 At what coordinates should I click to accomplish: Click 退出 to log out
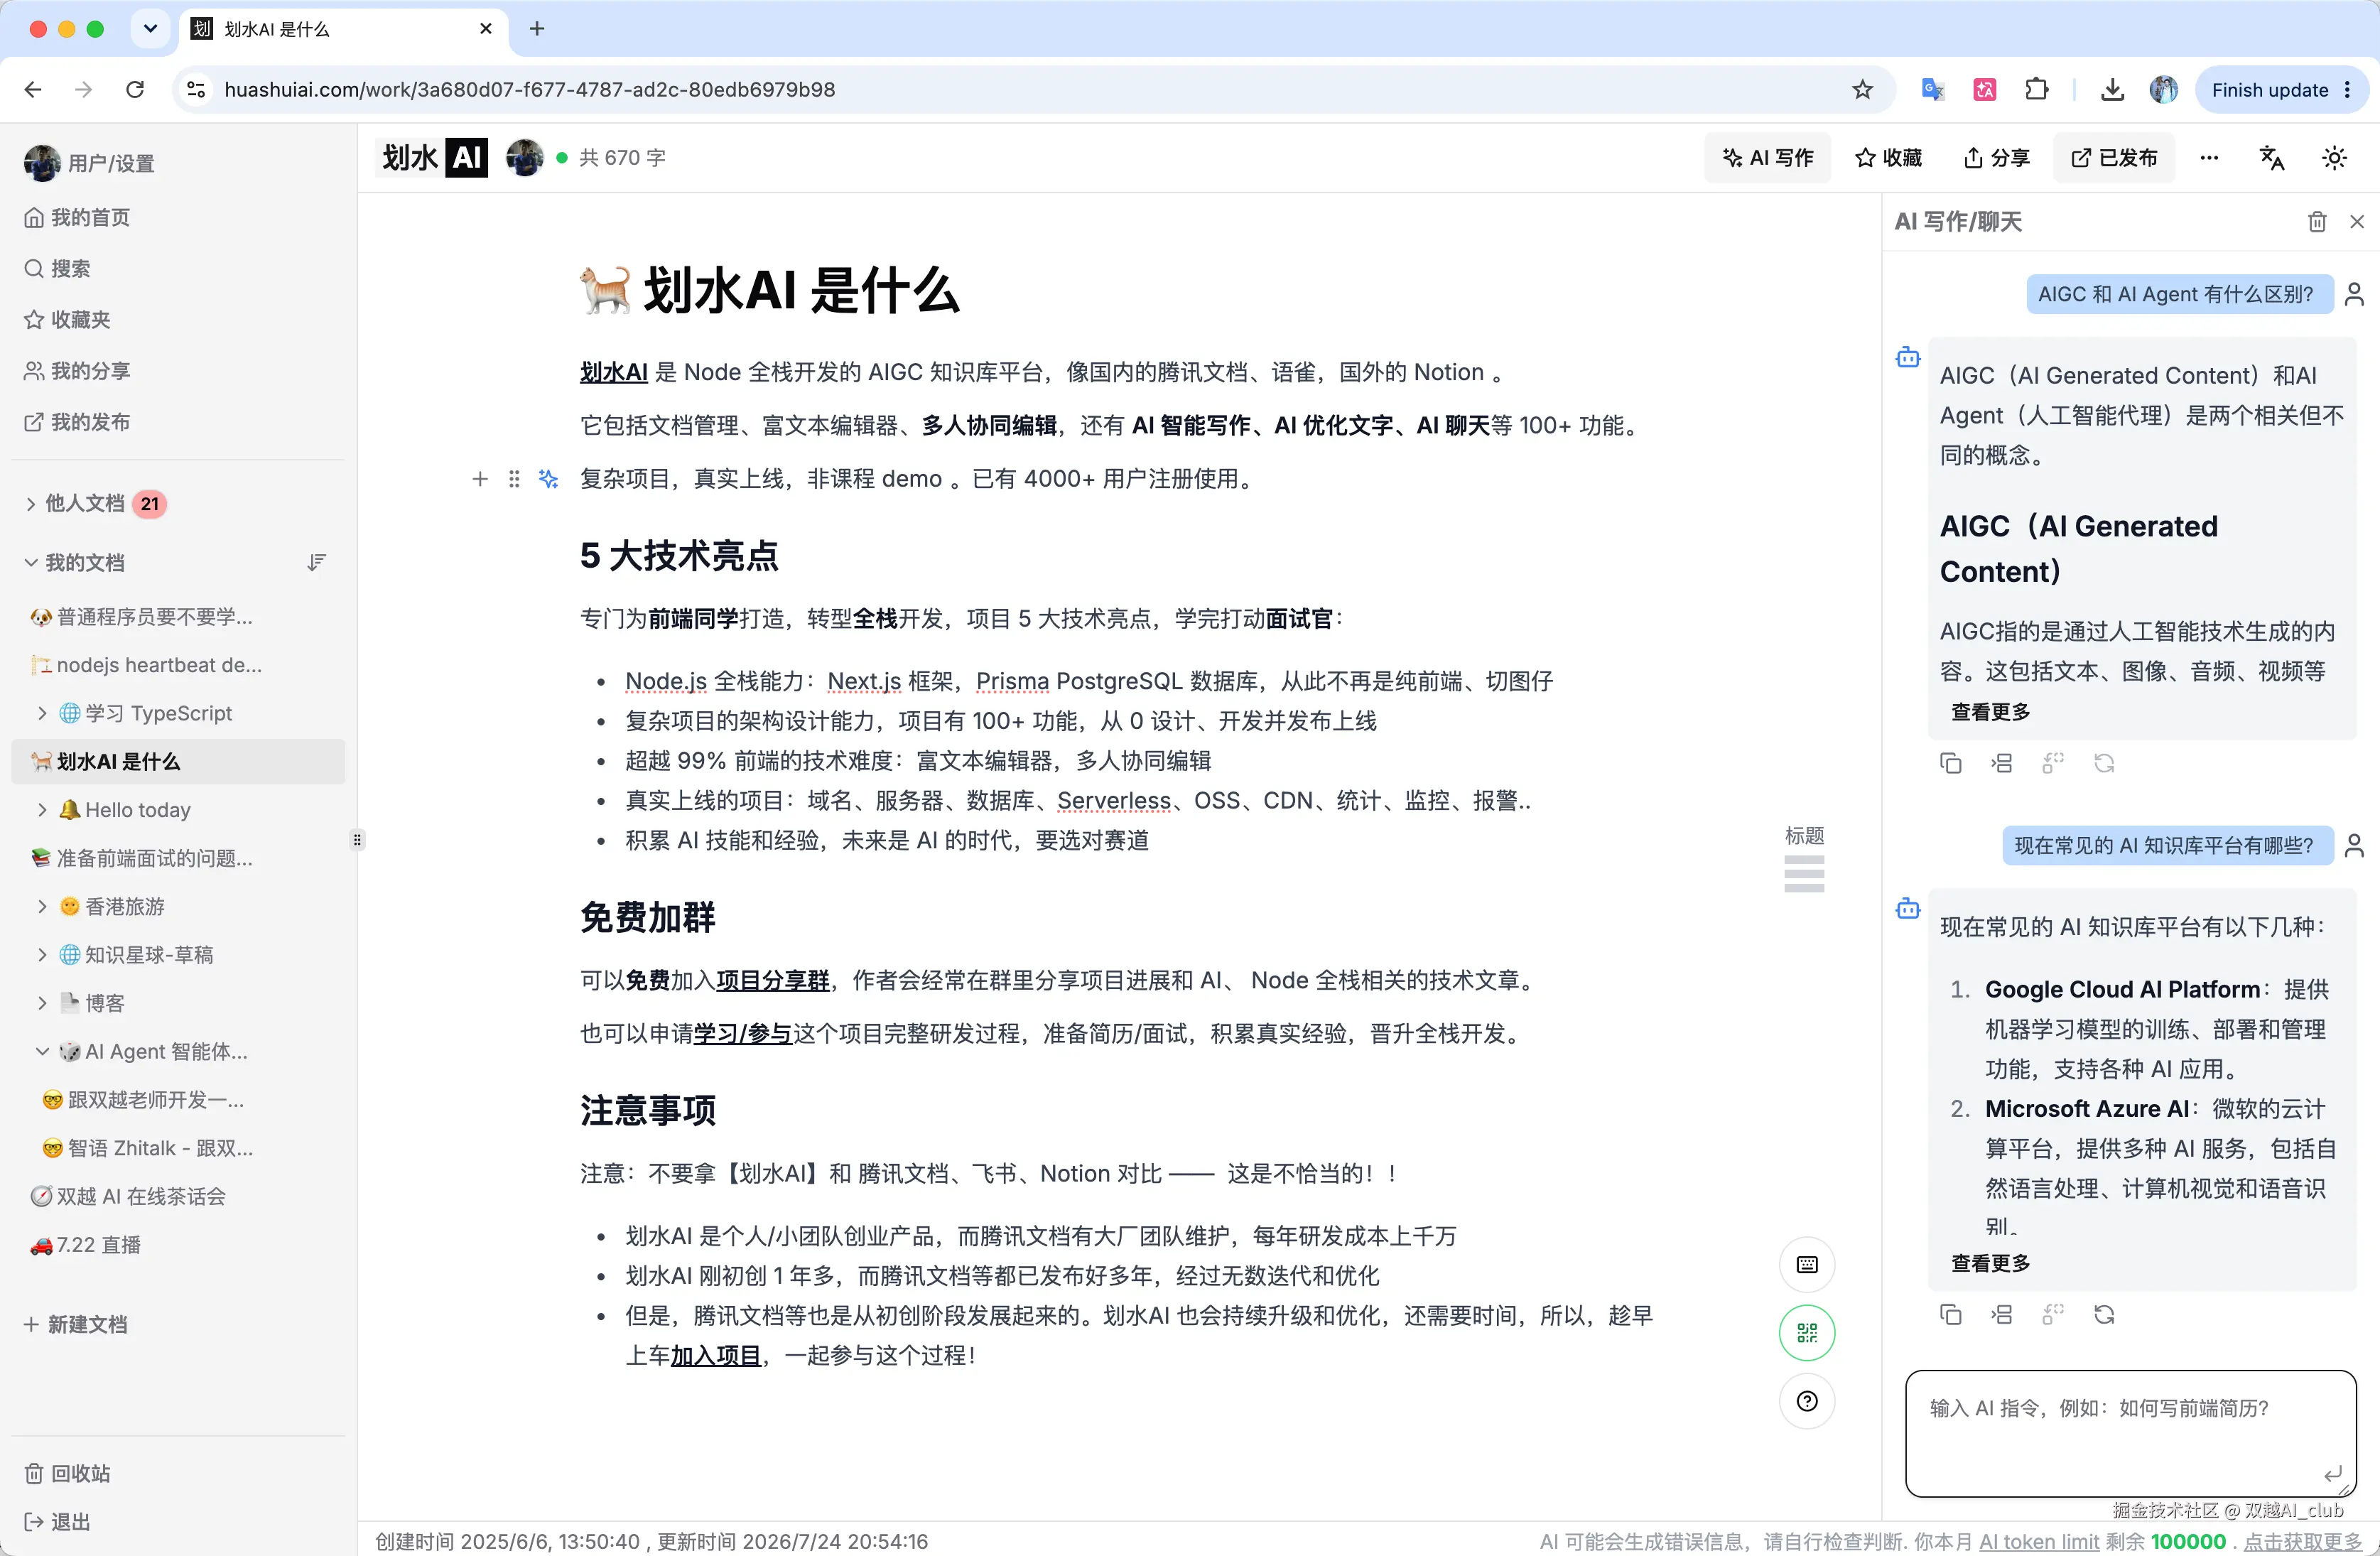(58, 1522)
